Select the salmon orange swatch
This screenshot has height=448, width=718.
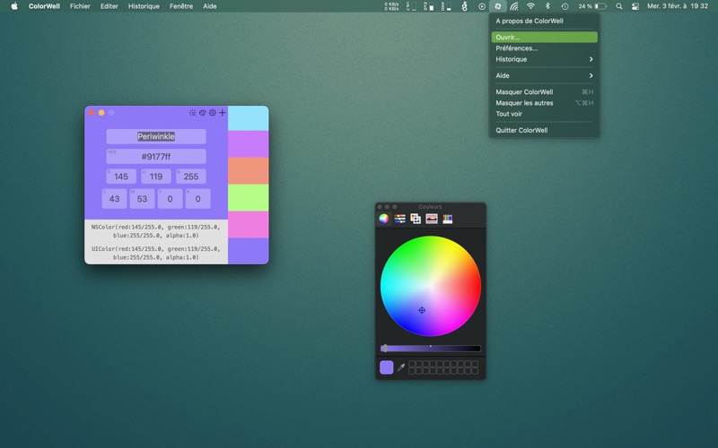click(249, 171)
